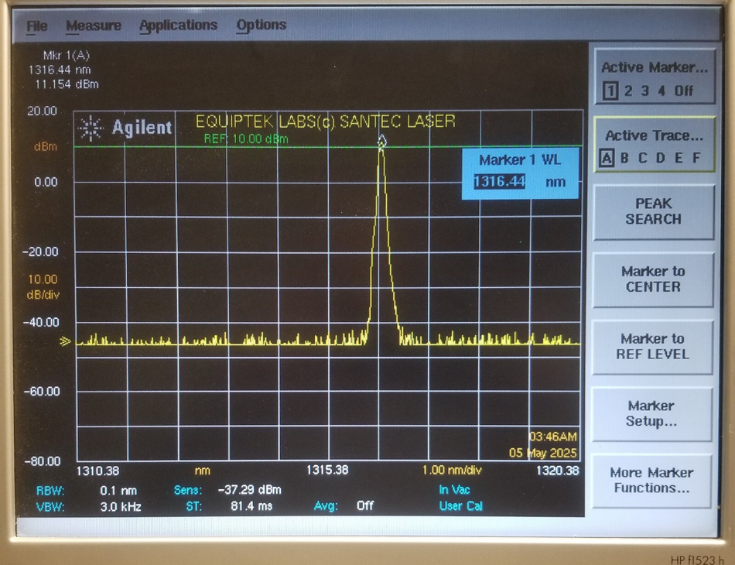735x565 pixels.
Task: Select active trace F
Action: tap(696, 158)
